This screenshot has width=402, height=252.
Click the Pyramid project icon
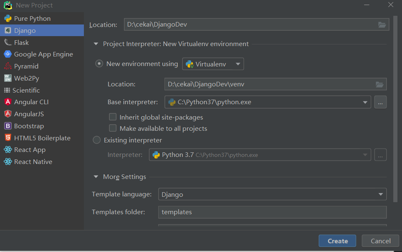point(7,66)
